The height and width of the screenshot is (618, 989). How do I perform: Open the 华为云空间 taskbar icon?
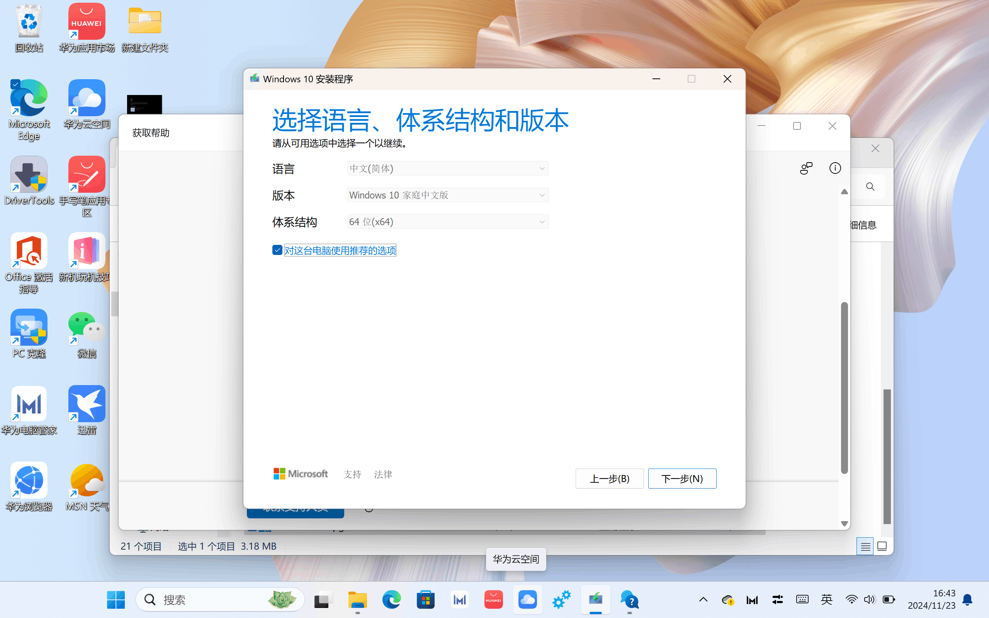click(528, 599)
